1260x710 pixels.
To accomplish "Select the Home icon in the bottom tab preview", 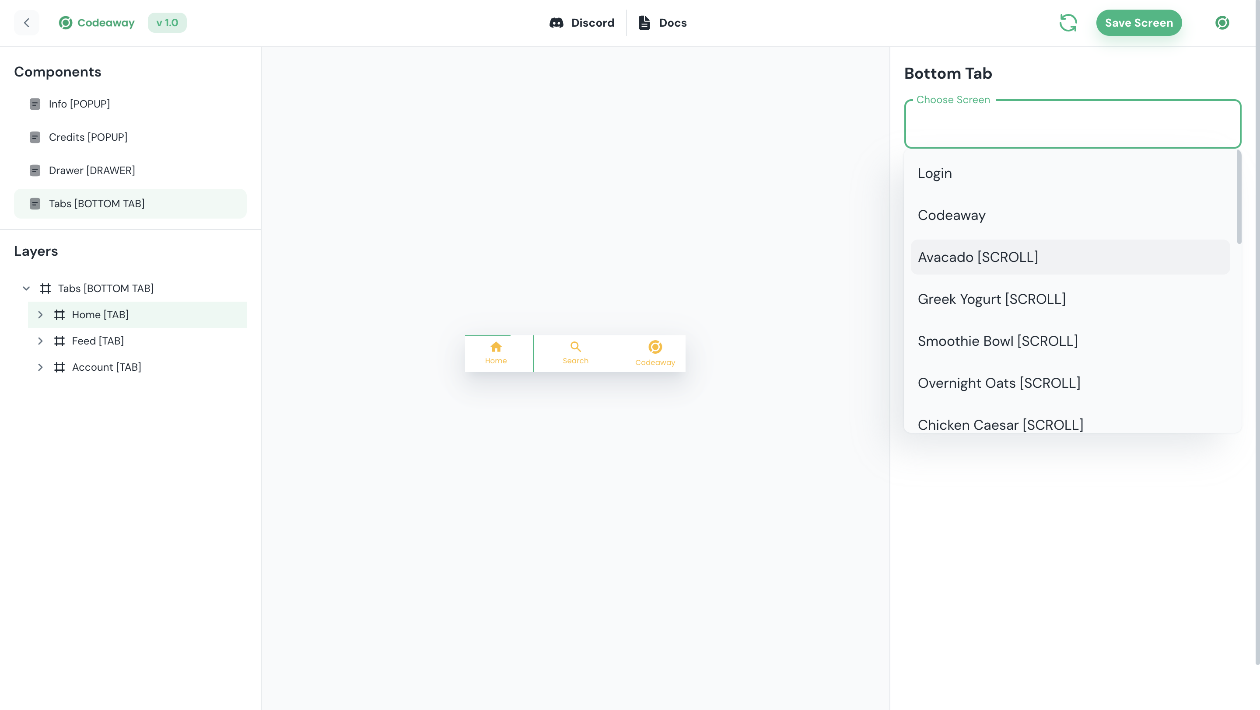I will (496, 347).
